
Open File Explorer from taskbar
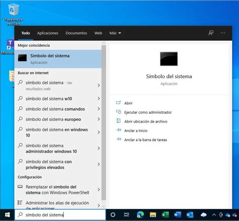tap(153, 215)
